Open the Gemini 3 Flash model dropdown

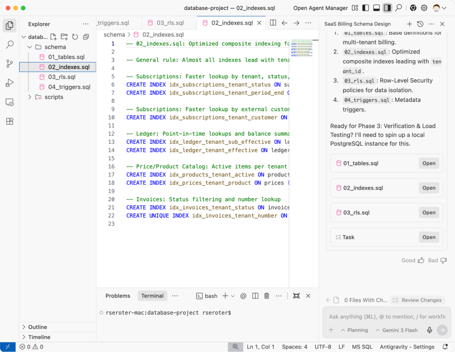click(396, 330)
